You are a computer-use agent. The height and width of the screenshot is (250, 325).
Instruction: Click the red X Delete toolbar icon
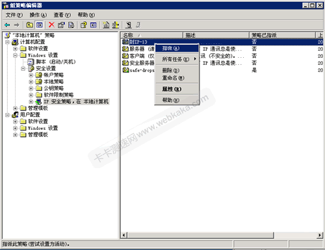click(51, 25)
